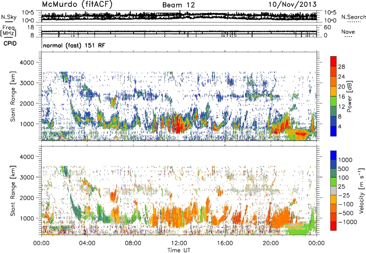Click the '12:00' time axis label
The width and height of the screenshot is (366, 253).
(179, 243)
